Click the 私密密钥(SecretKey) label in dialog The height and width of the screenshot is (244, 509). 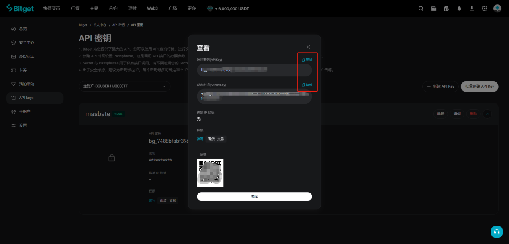(211, 85)
